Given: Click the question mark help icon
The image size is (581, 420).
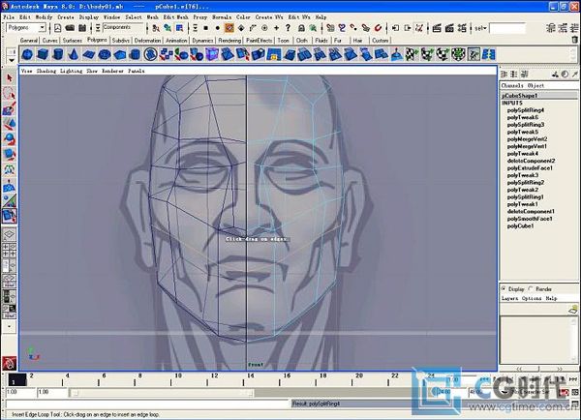Looking at the screenshot, I should click(x=288, y=28).
